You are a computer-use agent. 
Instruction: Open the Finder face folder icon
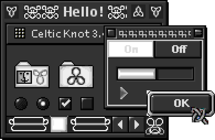[32, 74]
